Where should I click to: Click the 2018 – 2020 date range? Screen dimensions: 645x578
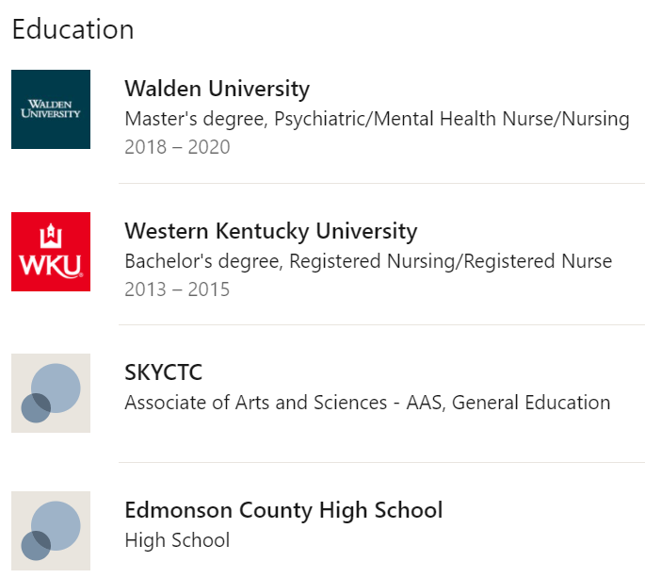pos(177,147)
